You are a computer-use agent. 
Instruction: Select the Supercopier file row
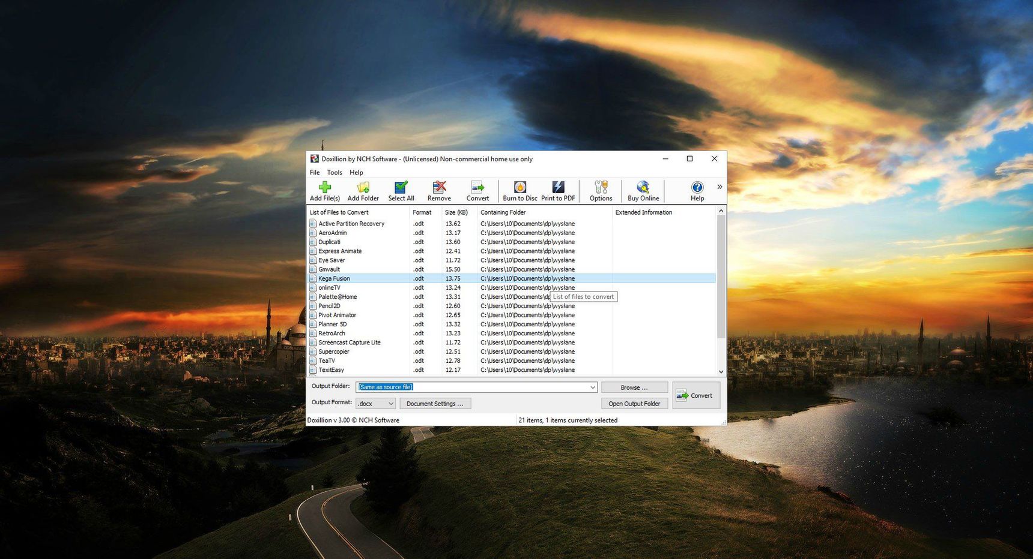pos(512,351)
